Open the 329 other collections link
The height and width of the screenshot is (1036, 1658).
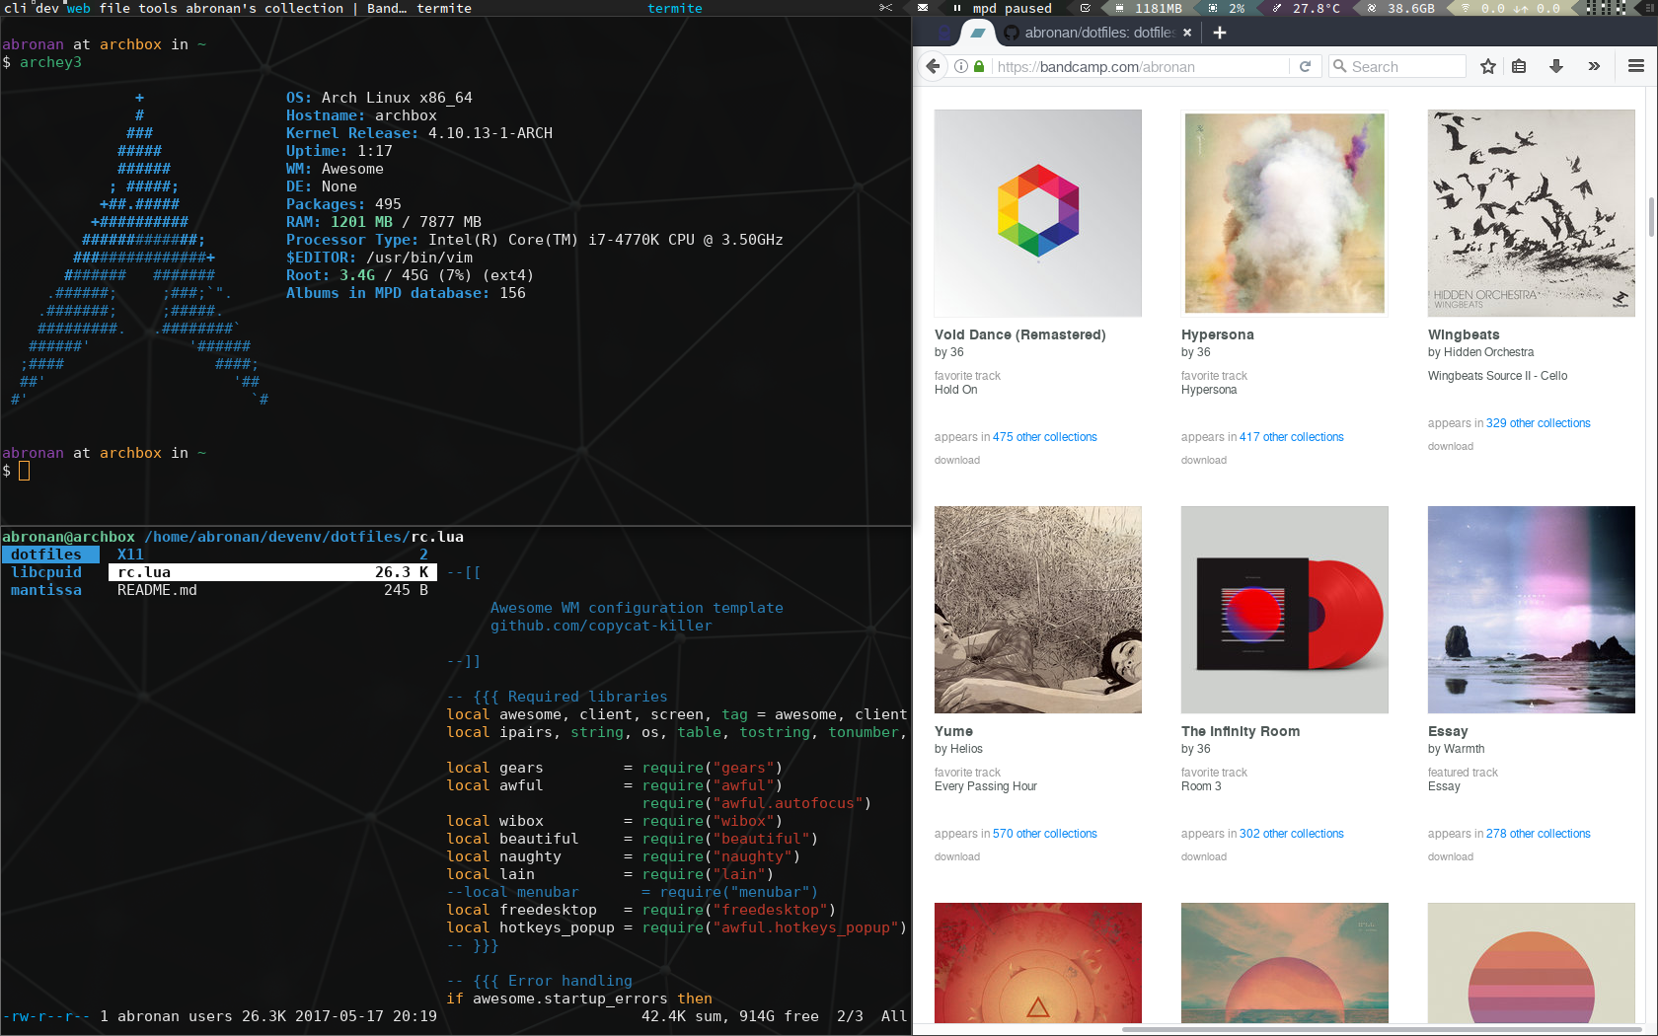[x=1538, y=423]
